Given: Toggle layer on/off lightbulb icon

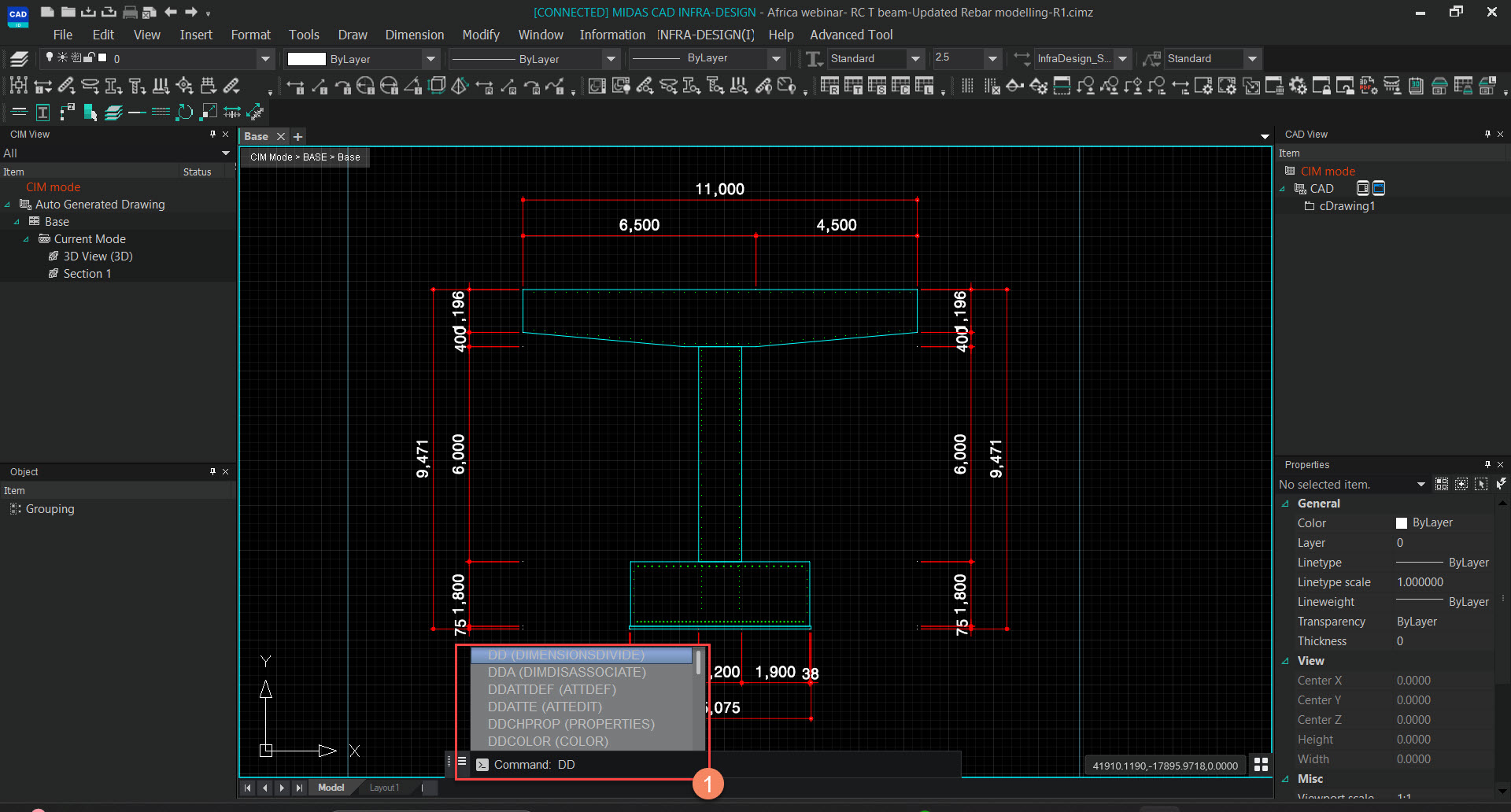Looking at the screenshot, I should pyautogui.click(x=50, y=57).
